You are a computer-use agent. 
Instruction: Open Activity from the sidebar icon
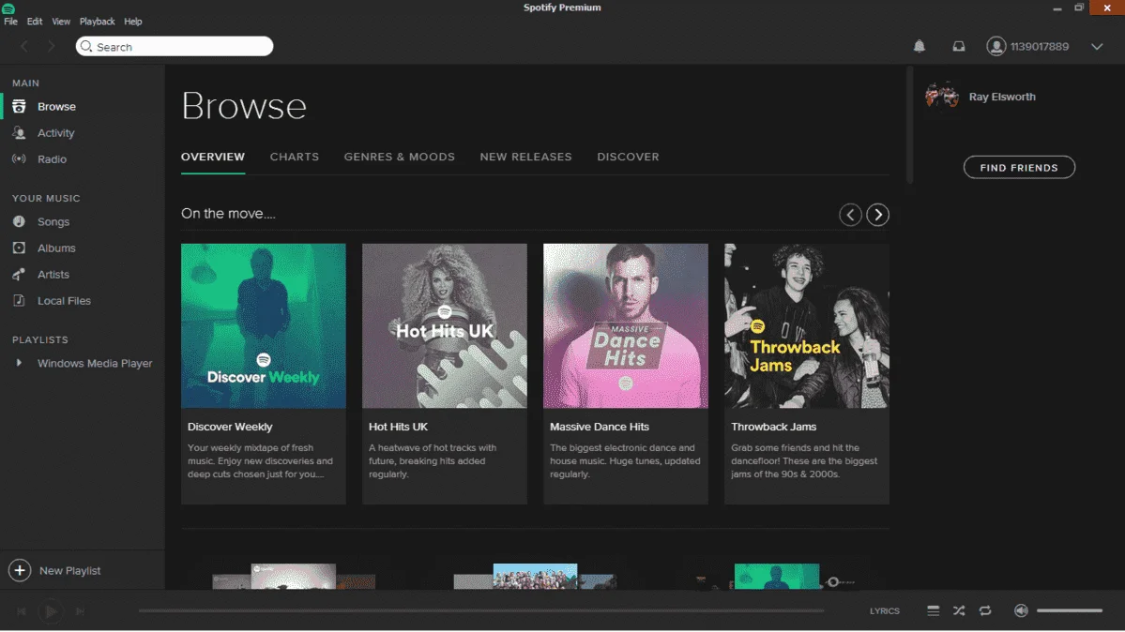[19, 133]
